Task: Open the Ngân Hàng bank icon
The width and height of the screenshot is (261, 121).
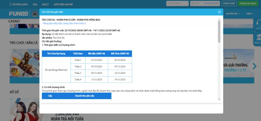Action: [259, 37]
